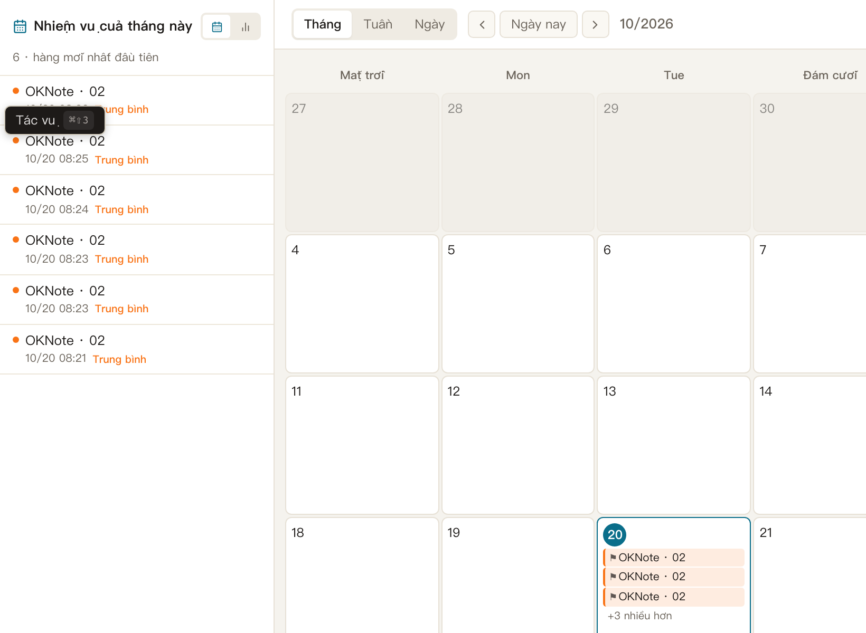Viewport: 866px width, 633px height.
Task: Select calendar day 5 cell
Action: 518,304
